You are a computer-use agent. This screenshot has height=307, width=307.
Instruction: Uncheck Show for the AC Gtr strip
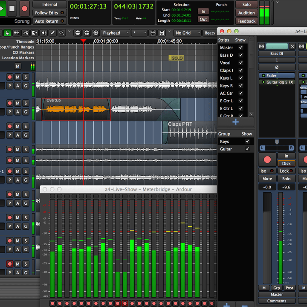tap(241, 93)
